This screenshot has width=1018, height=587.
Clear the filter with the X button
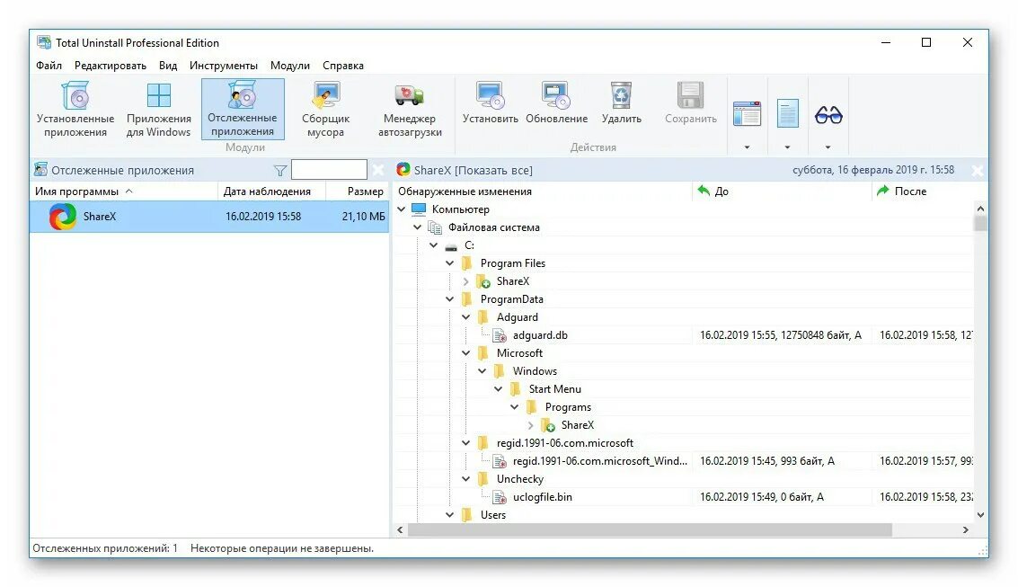point(378,170)
